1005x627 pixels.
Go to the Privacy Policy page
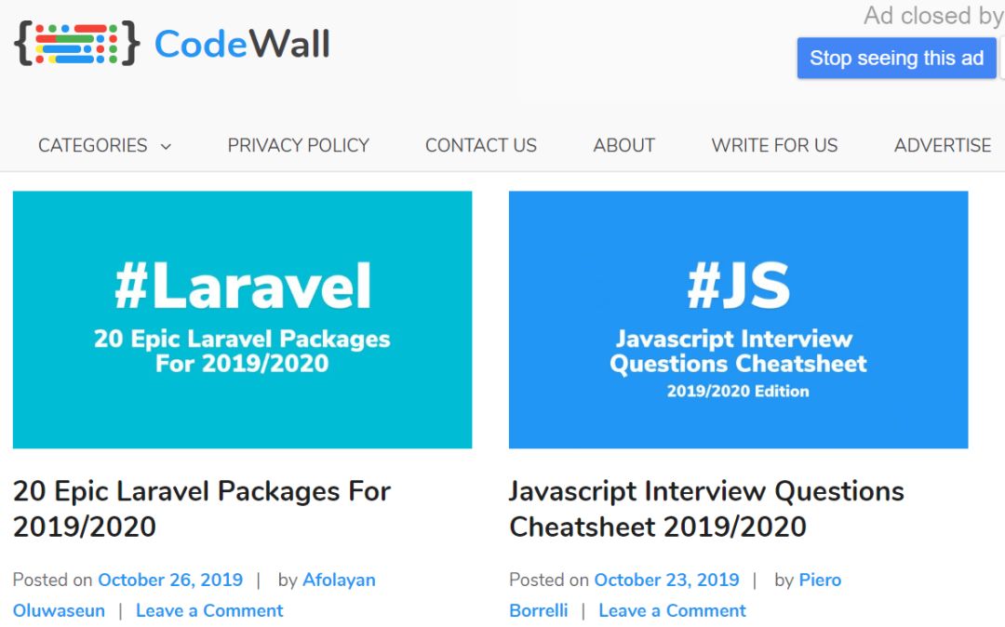(x=298, y=145)
